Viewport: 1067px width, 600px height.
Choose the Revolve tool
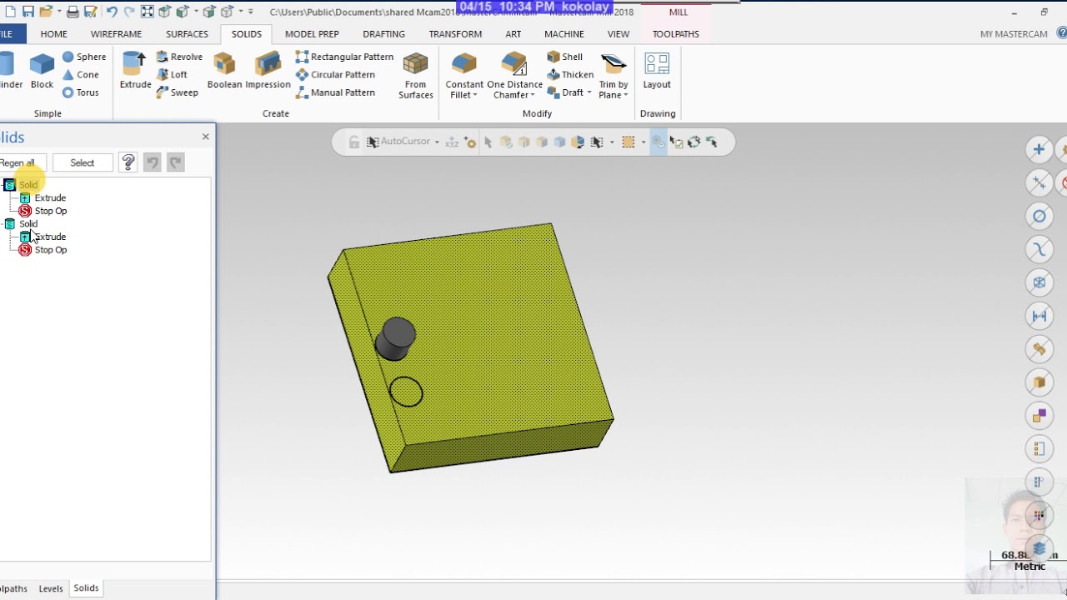pyautogui.click(x=179, y=57)
